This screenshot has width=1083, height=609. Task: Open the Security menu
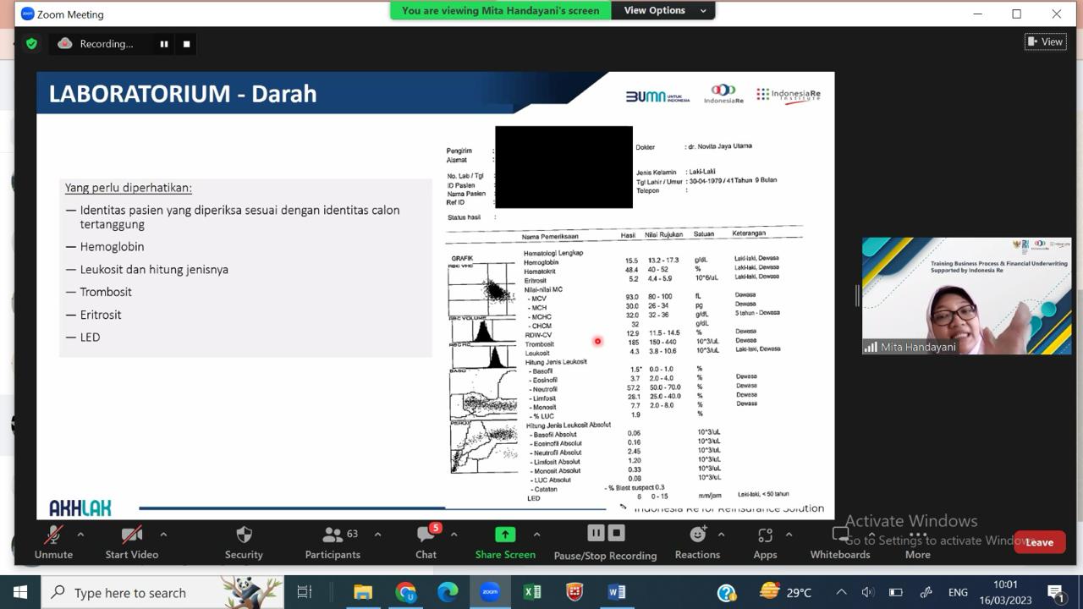tap(244, 542)
